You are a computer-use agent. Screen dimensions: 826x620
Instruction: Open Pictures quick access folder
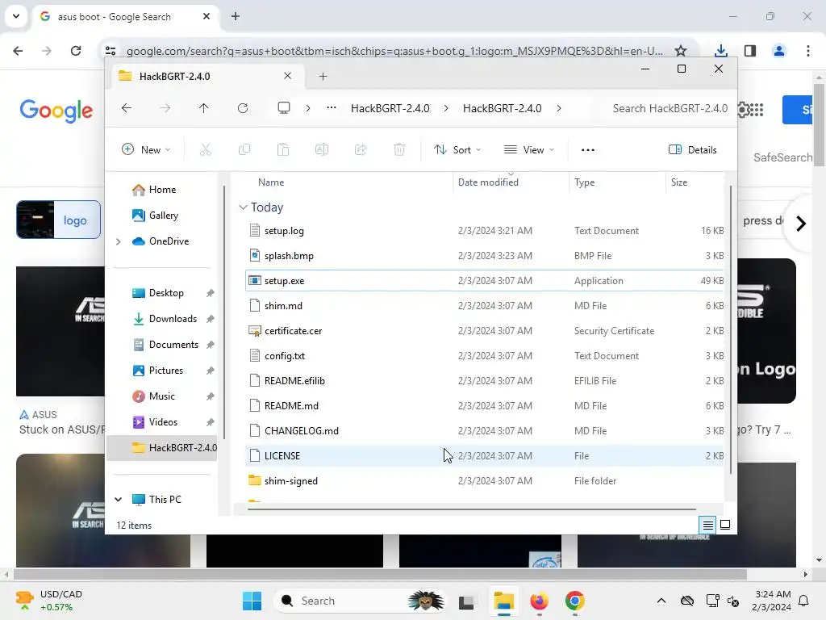[x=166, y=370]
